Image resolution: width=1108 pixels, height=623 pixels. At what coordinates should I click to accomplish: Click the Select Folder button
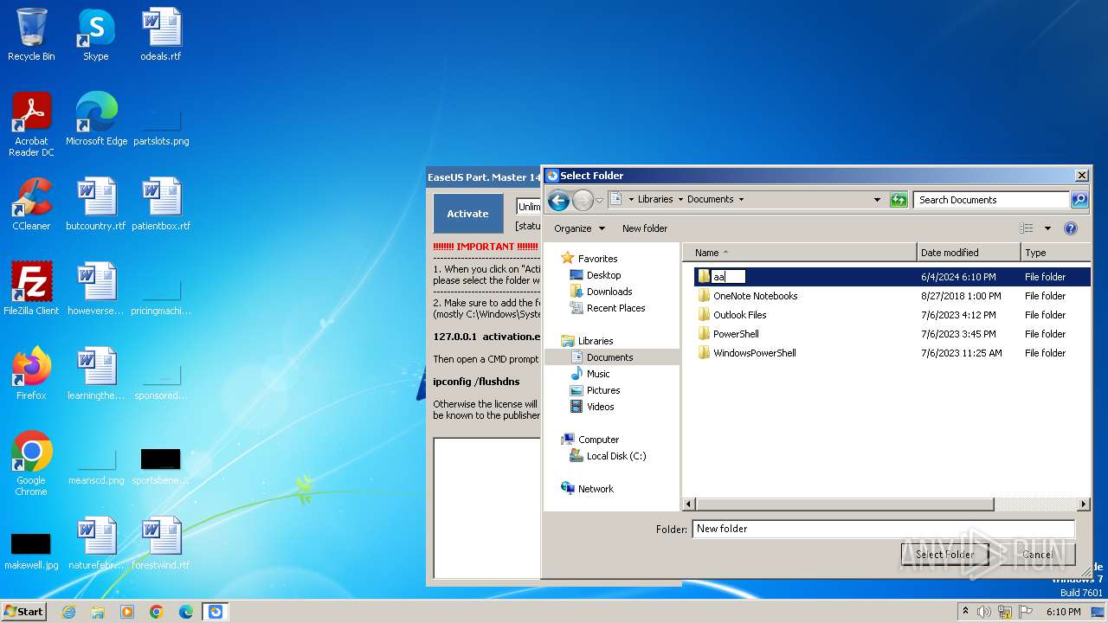944,555
